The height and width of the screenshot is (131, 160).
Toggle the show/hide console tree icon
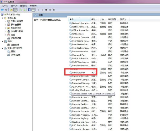point(15,10)
